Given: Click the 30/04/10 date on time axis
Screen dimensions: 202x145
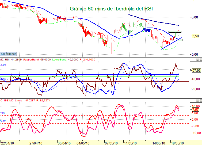Looking at the screenshot, I should tap(64, 143).
